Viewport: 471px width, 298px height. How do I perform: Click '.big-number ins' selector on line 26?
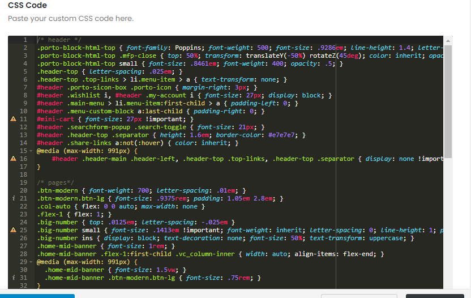point(65,238)
